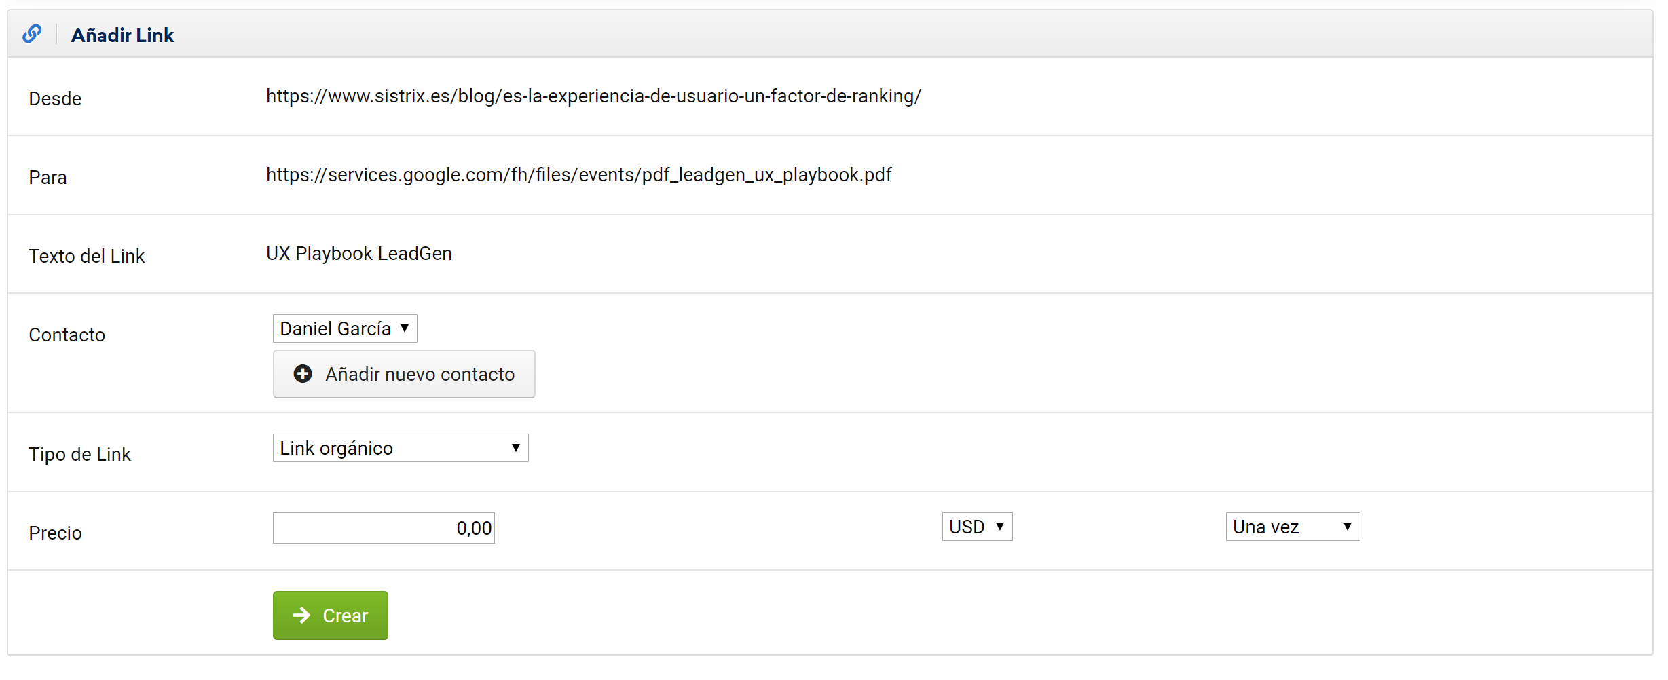This screenshot has width=1668, height=680.
Task: Click the sistrix.es source URL text
Action: (x=593, y=96)
